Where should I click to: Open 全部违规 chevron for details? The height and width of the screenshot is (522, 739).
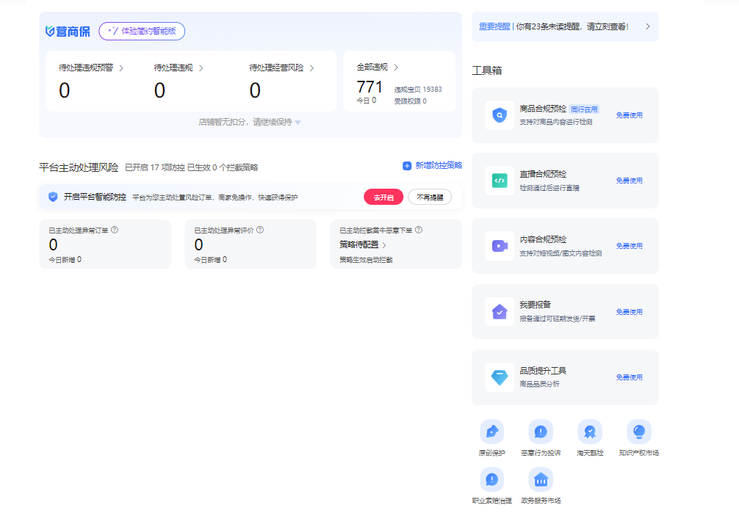(x=396, y=68)
